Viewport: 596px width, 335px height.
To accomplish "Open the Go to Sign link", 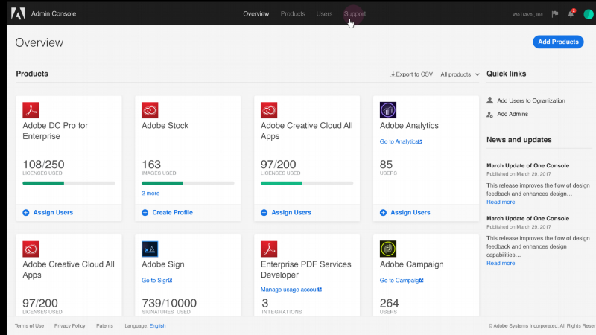I will click(156, 281).
